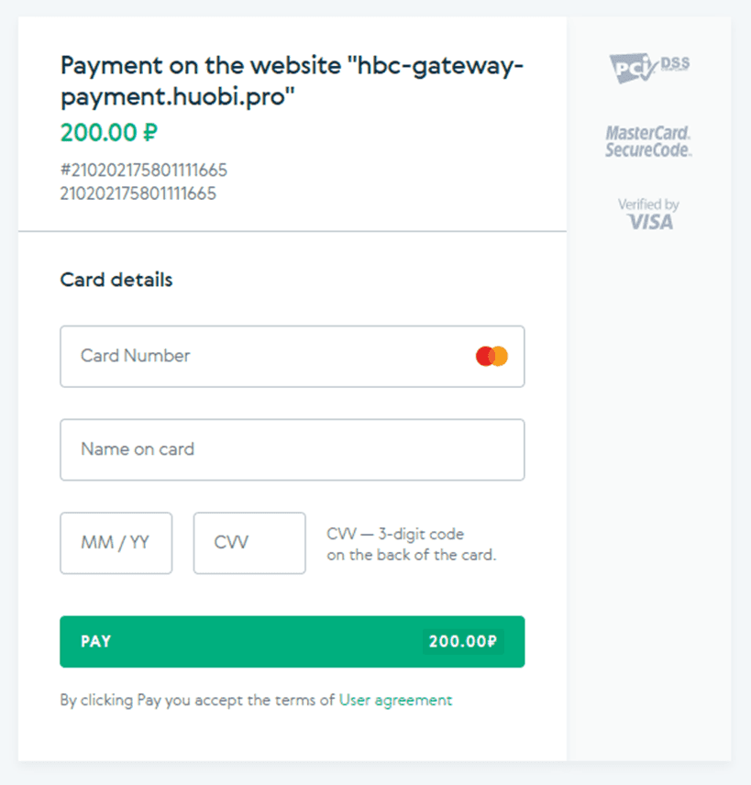Click the Card details heading
This screenshot has width=751, height=785.
pyautogui.click(x=116, y=280)
